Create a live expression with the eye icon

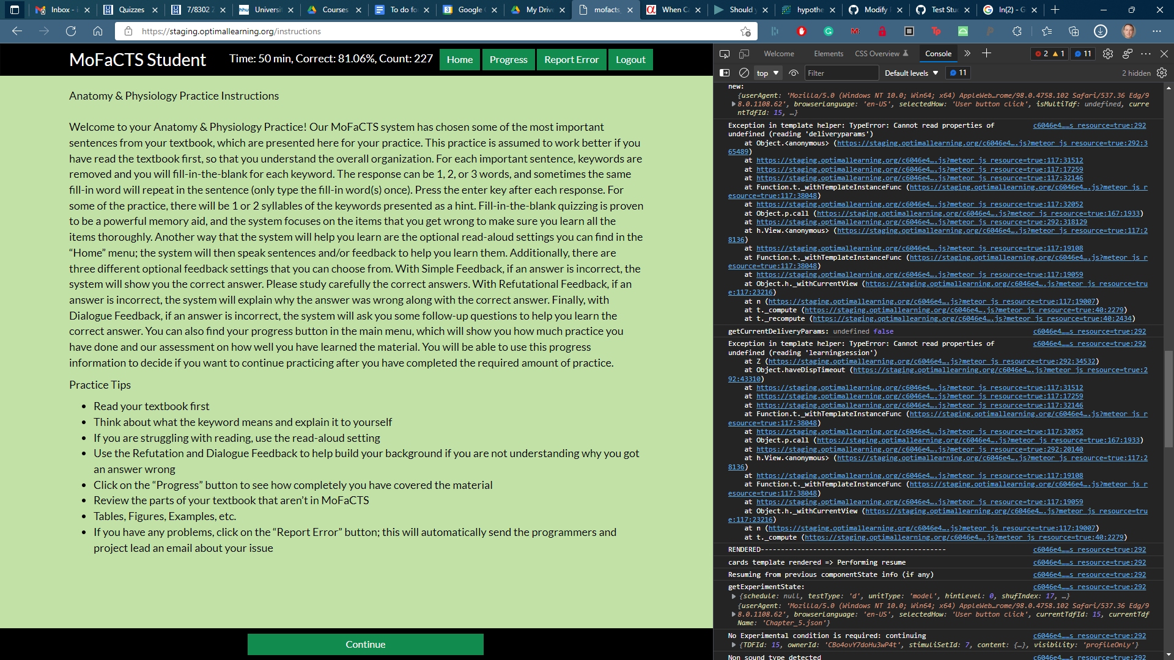coord(794,73)
